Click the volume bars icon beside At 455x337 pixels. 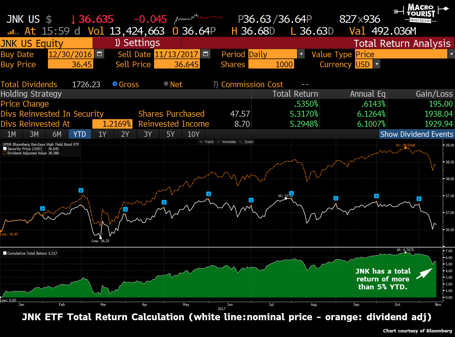(x=13, y=32)
